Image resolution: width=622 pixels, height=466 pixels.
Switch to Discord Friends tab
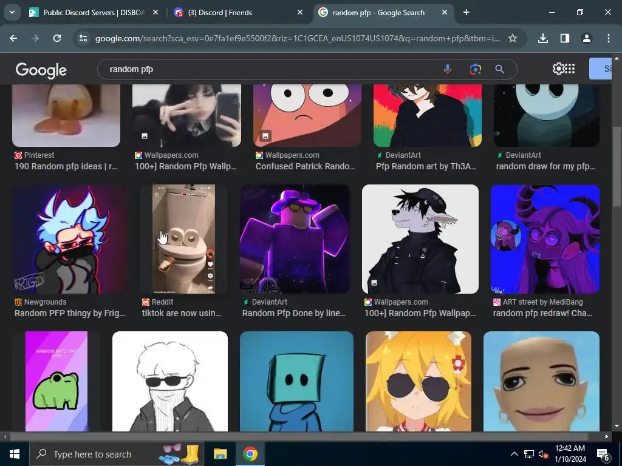click(x=239, y=13)
